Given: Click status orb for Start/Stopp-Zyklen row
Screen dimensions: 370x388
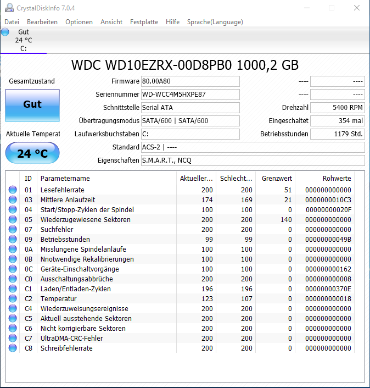Looking at the screenshot, I should [x=13, y=209].
